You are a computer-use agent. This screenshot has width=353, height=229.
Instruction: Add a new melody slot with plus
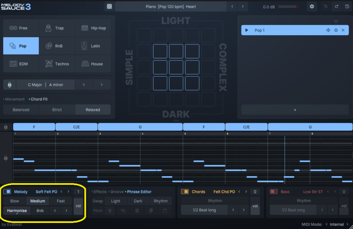click(295, 110)
